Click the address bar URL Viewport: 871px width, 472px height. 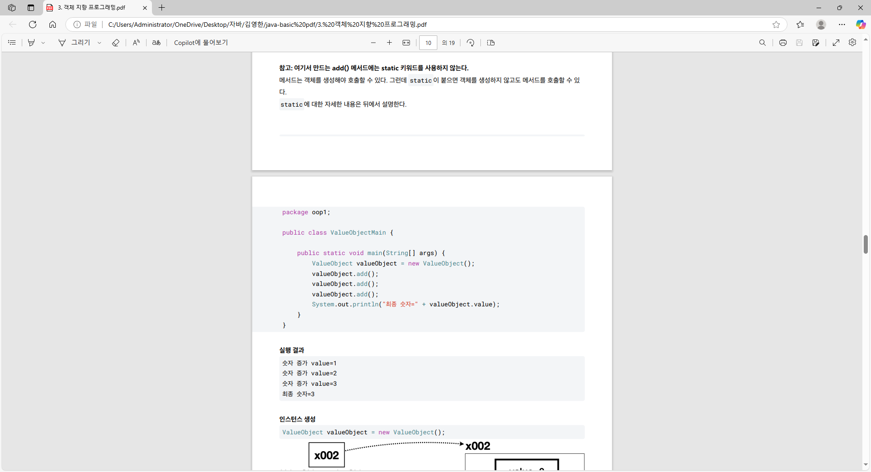(x=267, y=25)
